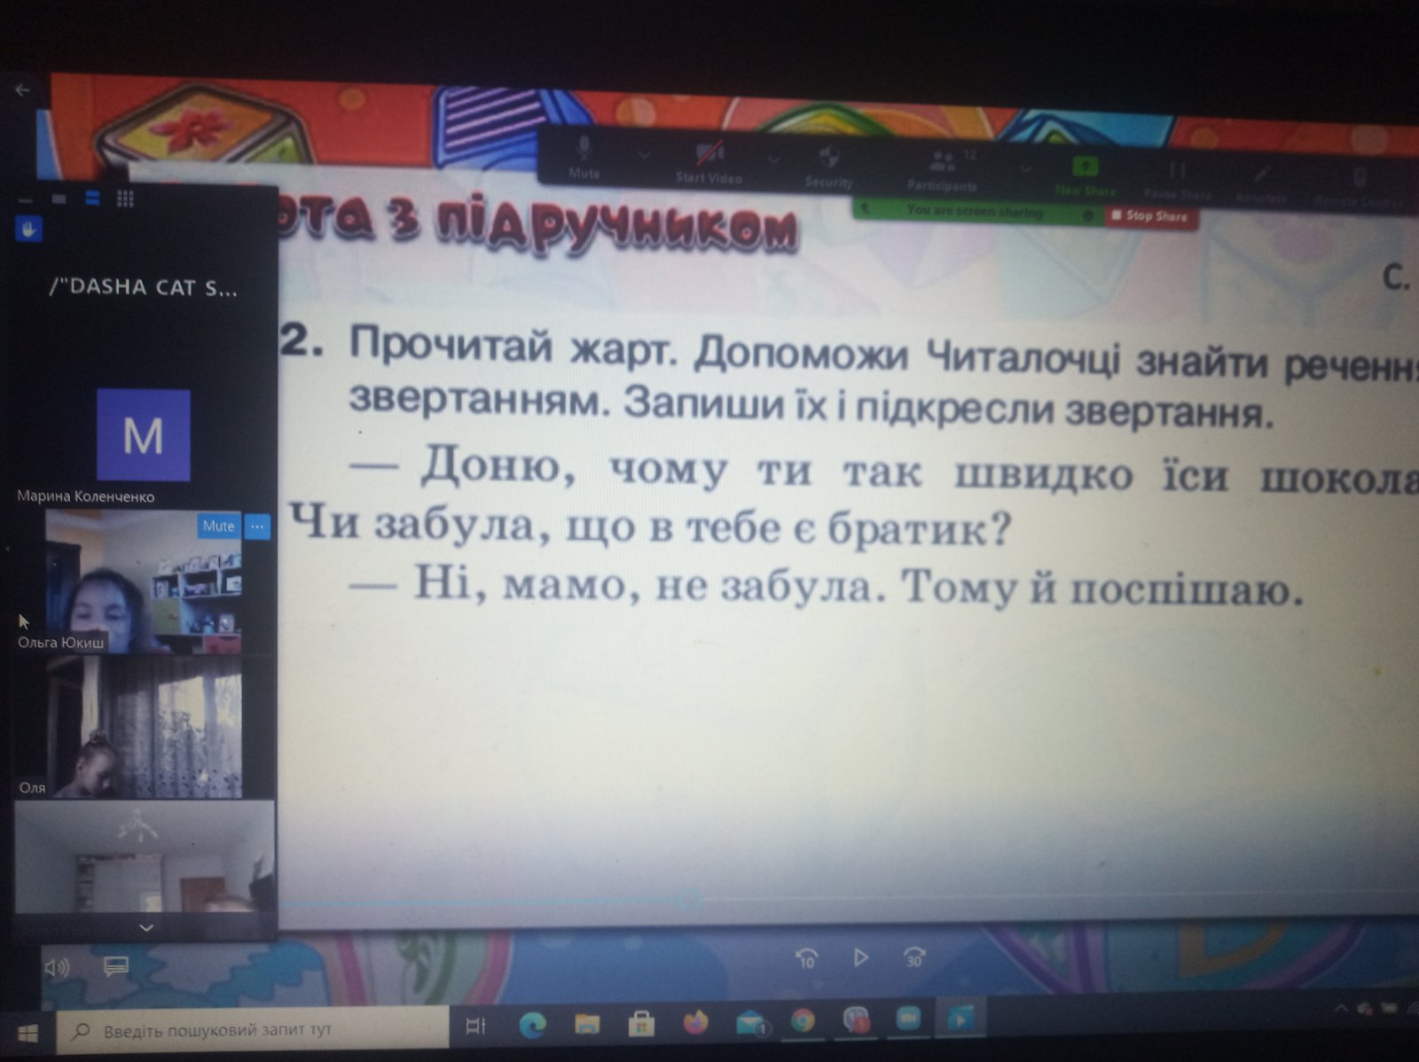The height and width of the screenshot is (1062, 1419).
Task: Open the subtitles icon in the player
Action: click(x=115, y=966)
